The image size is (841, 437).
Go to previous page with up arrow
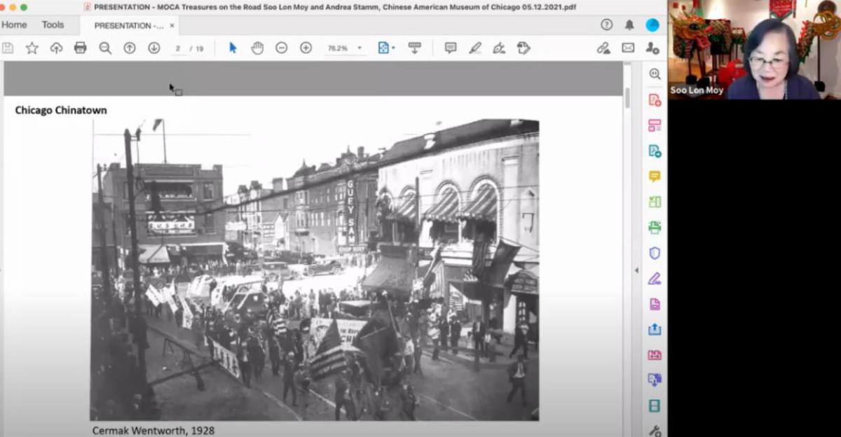pos(130,48)
